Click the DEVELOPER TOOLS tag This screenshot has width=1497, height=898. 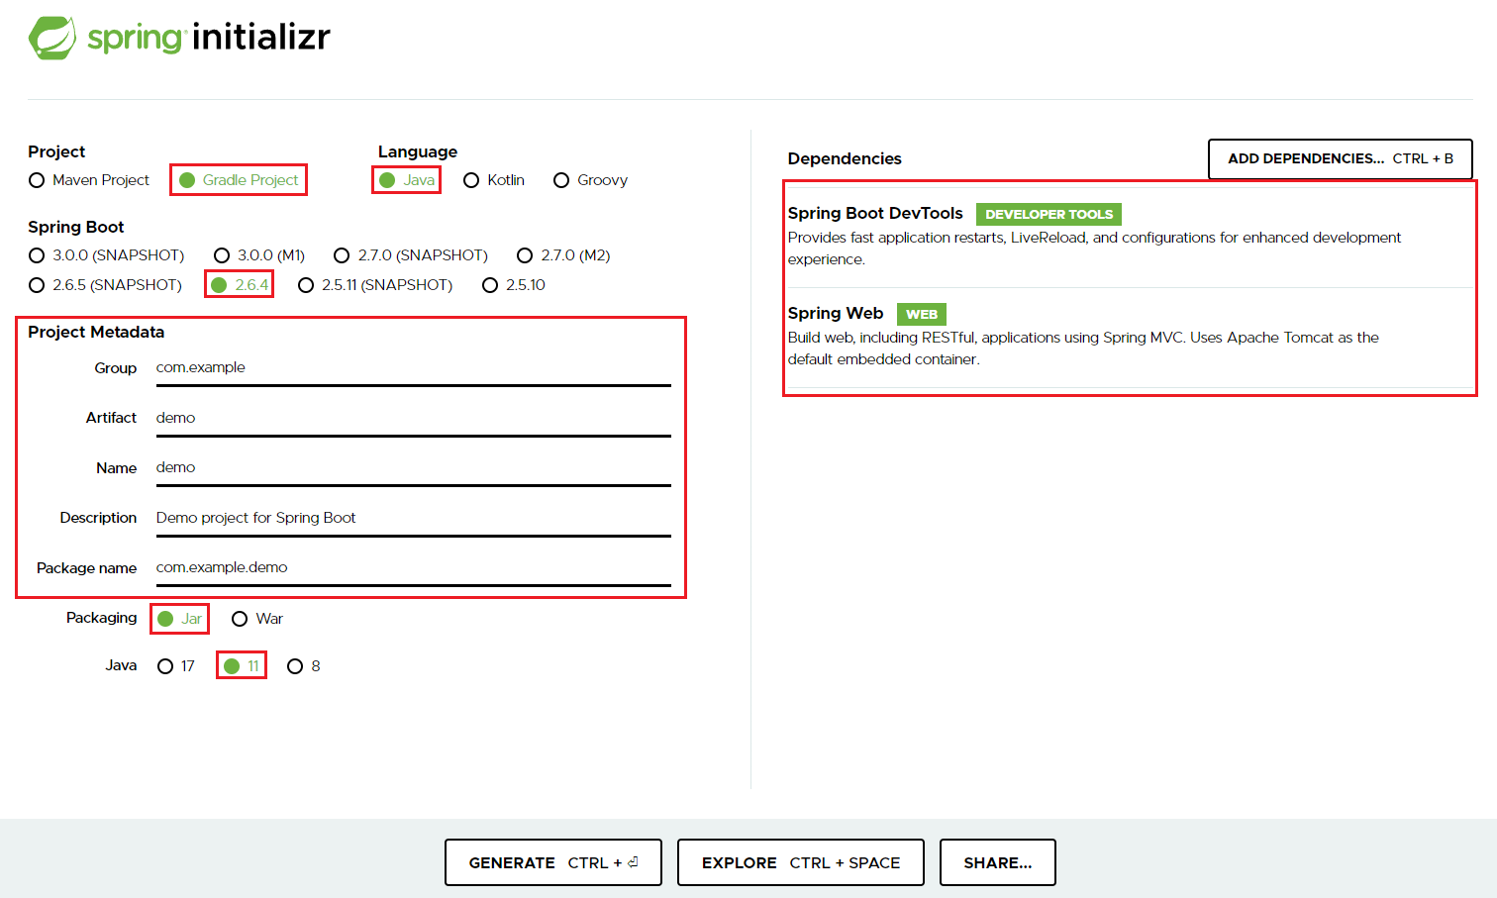tap(1048, 214)
